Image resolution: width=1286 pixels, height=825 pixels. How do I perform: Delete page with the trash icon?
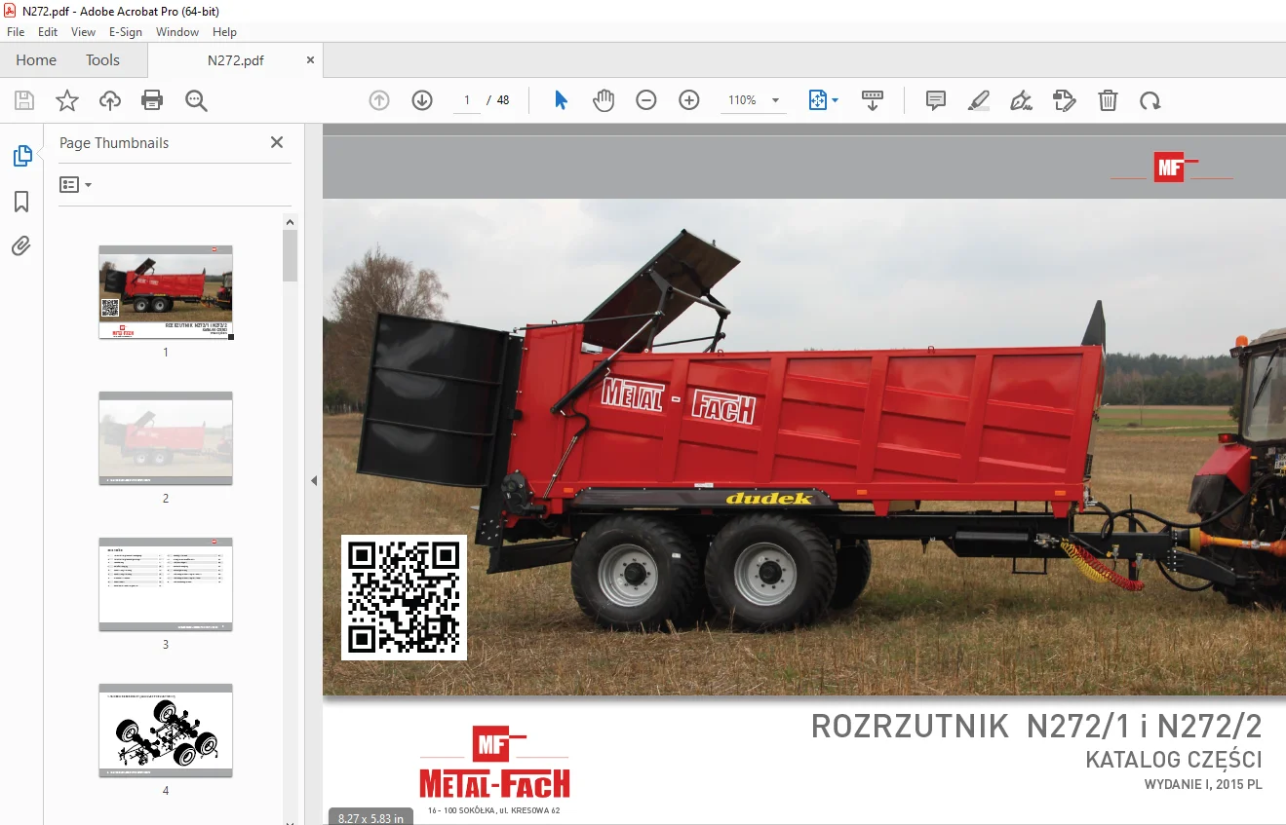point(1108,100)
